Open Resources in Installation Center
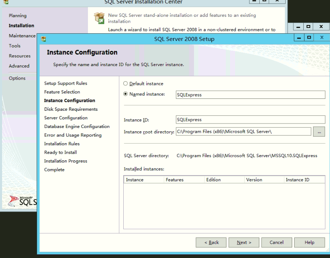Viewport: 330px width, 258px height. (x=20, y=56)
